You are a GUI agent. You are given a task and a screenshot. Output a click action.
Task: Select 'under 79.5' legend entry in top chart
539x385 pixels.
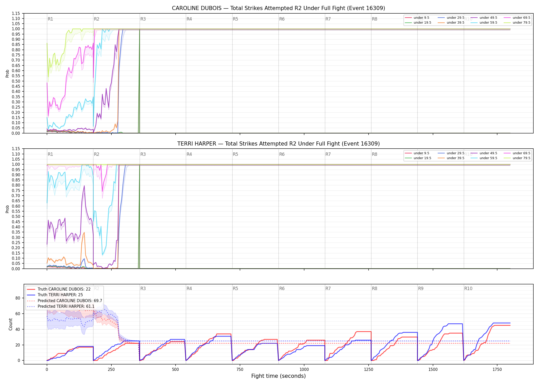(516, 23)
